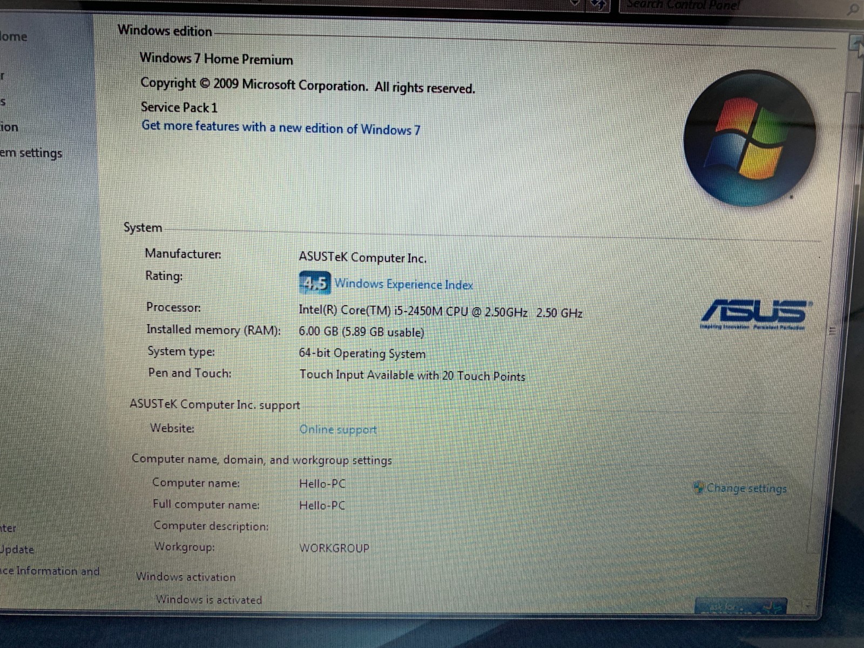This screenshot has height=648, width=864.
Task: Select 'Touch Input Available with 20 Touch Points'
Action: [x=412, y=375]
